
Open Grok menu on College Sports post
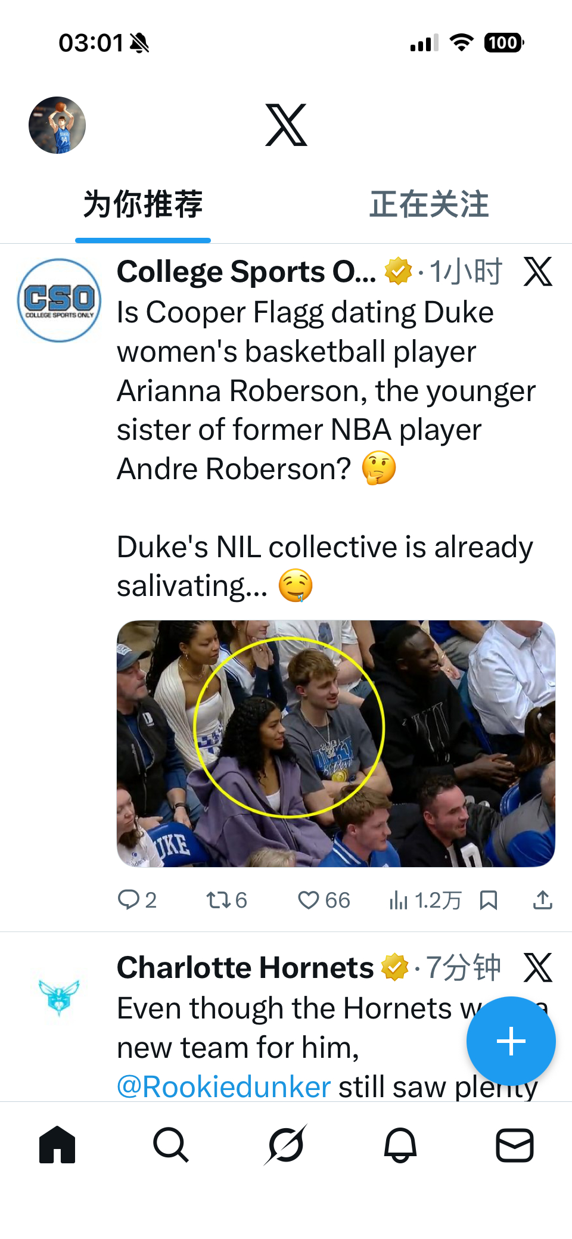pos(537,272)
